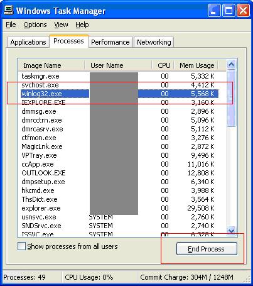Click the scroll down arrow of process list
This screenshot has width=253, height=286.
click(232, 231)
